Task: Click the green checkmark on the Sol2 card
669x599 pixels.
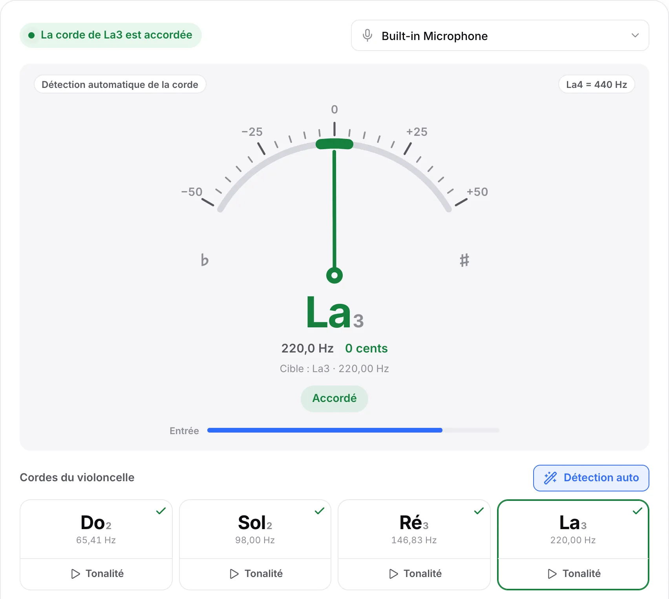Action: 320,511
